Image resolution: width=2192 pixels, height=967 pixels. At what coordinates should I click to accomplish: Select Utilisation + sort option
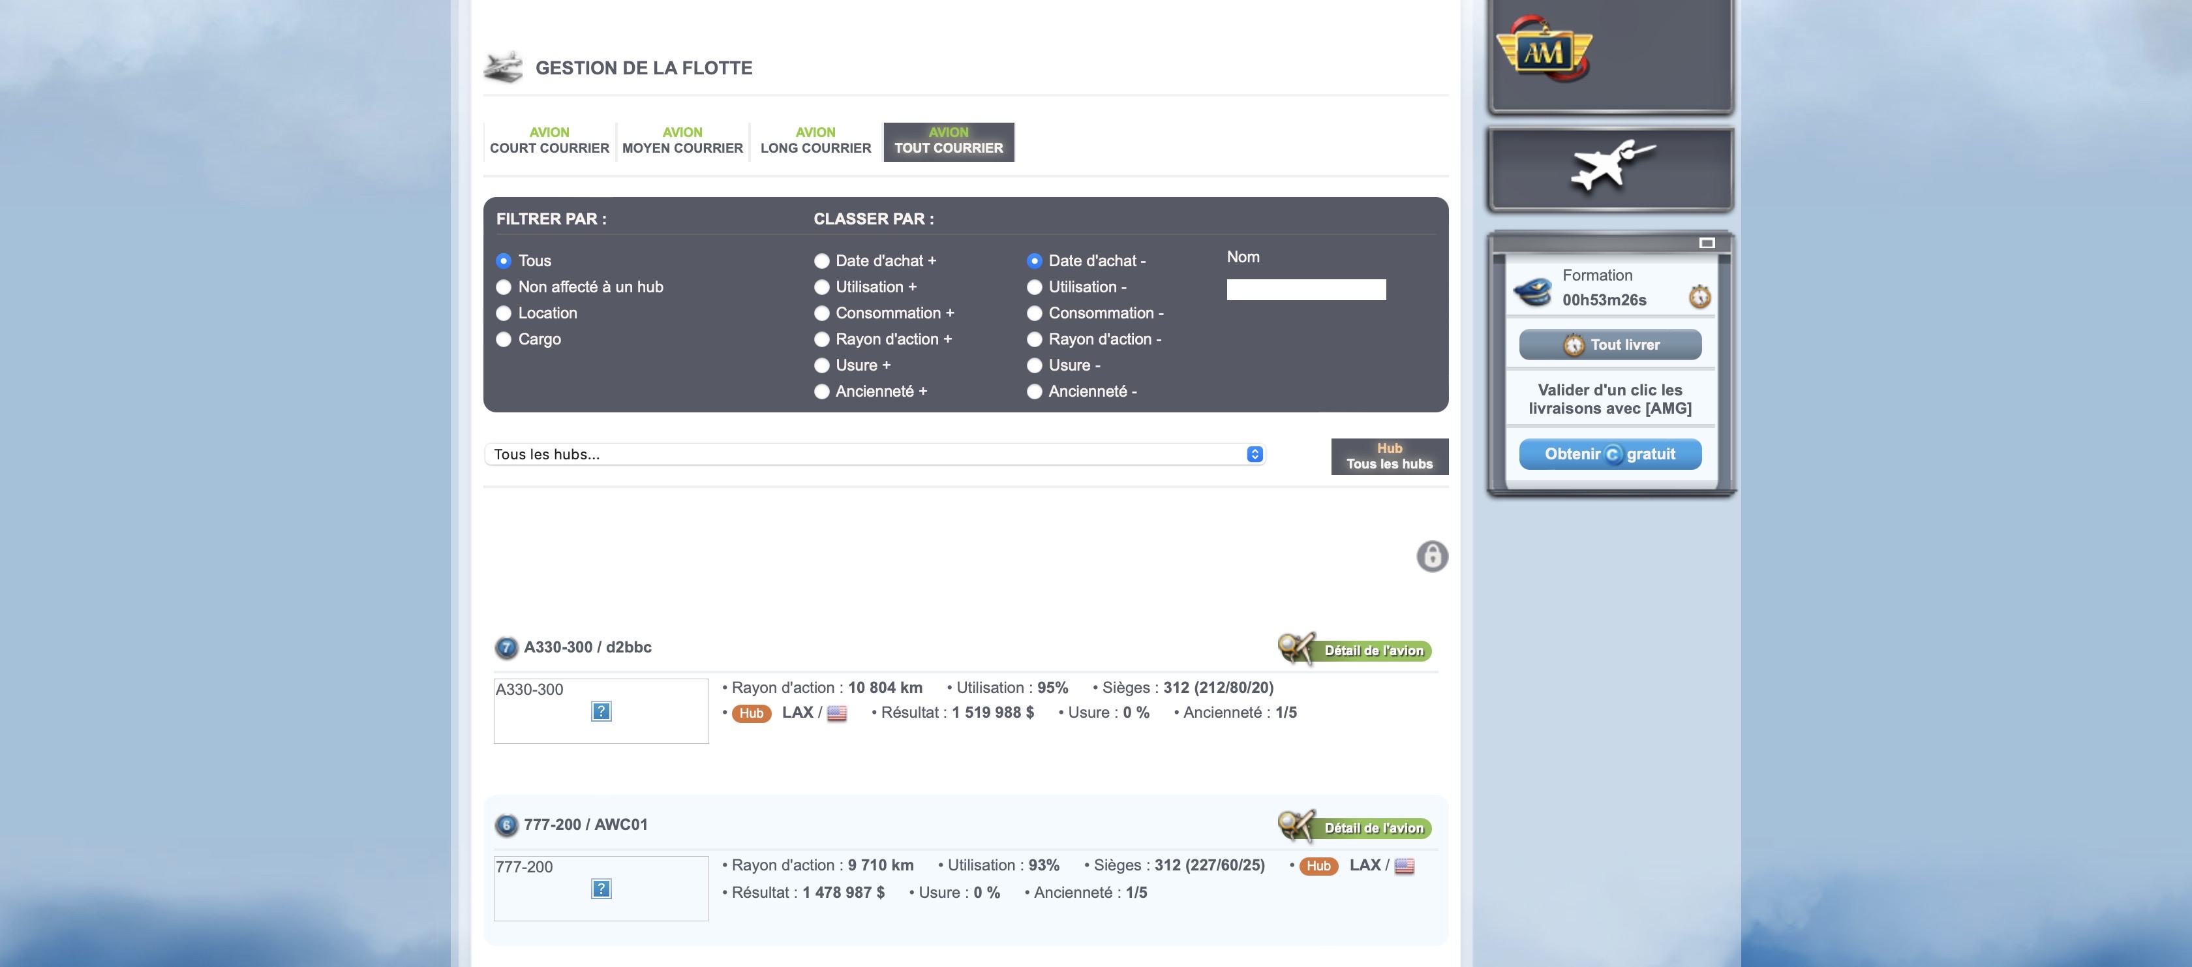822,288
